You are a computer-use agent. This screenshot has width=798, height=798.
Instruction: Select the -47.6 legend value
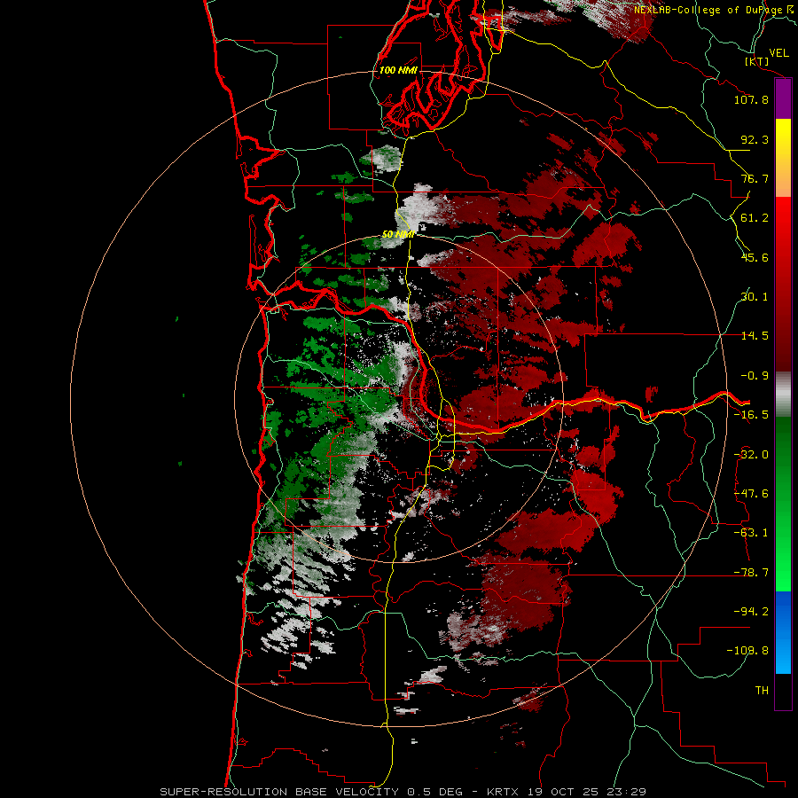pos(751,494)
